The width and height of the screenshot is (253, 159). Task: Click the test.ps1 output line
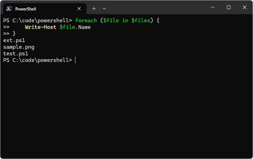tap(16, 54)
